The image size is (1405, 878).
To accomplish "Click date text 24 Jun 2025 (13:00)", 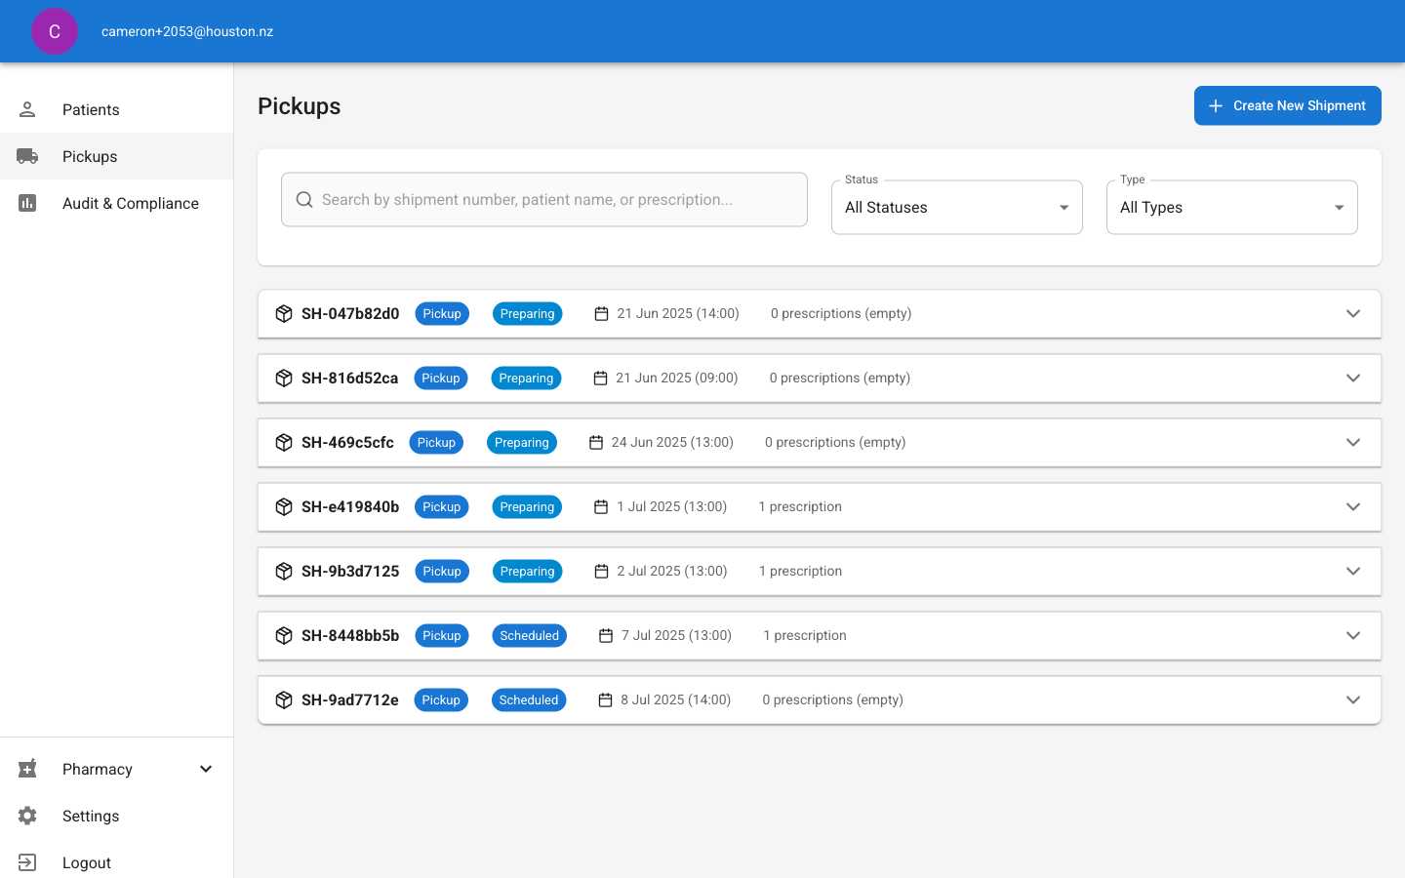I will click(672, 442).
